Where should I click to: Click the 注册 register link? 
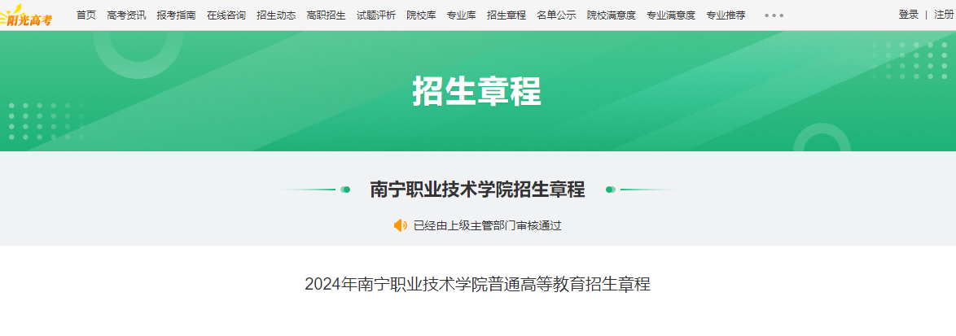pyautogui.click(x=944, y=15)
